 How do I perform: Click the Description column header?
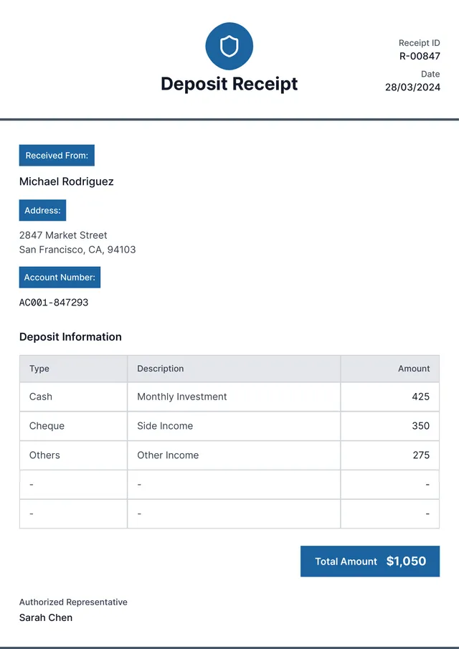(161, 369)
